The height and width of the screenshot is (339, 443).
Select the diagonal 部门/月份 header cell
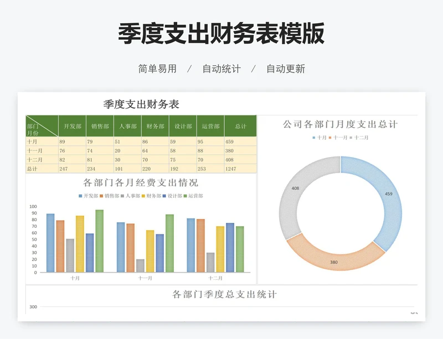(42, 126)
